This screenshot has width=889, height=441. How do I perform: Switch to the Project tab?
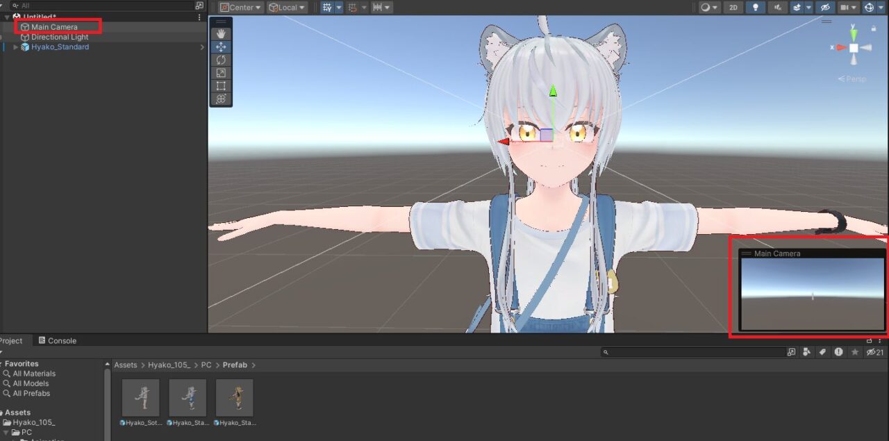(10, 341)
